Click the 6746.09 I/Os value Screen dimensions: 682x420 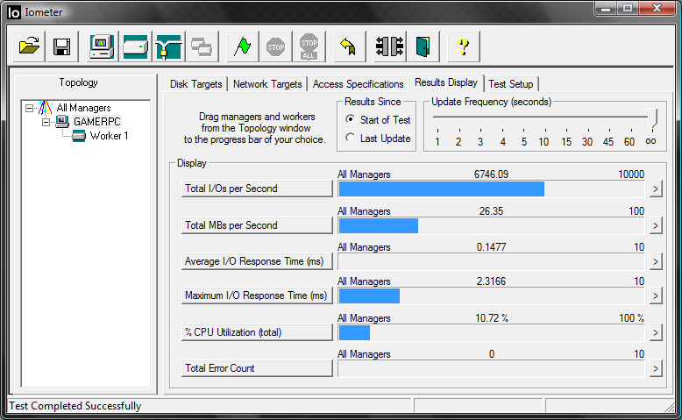click(x=491, y=174)
